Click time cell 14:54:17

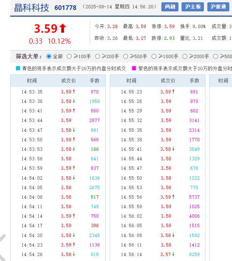pos(32,226)
